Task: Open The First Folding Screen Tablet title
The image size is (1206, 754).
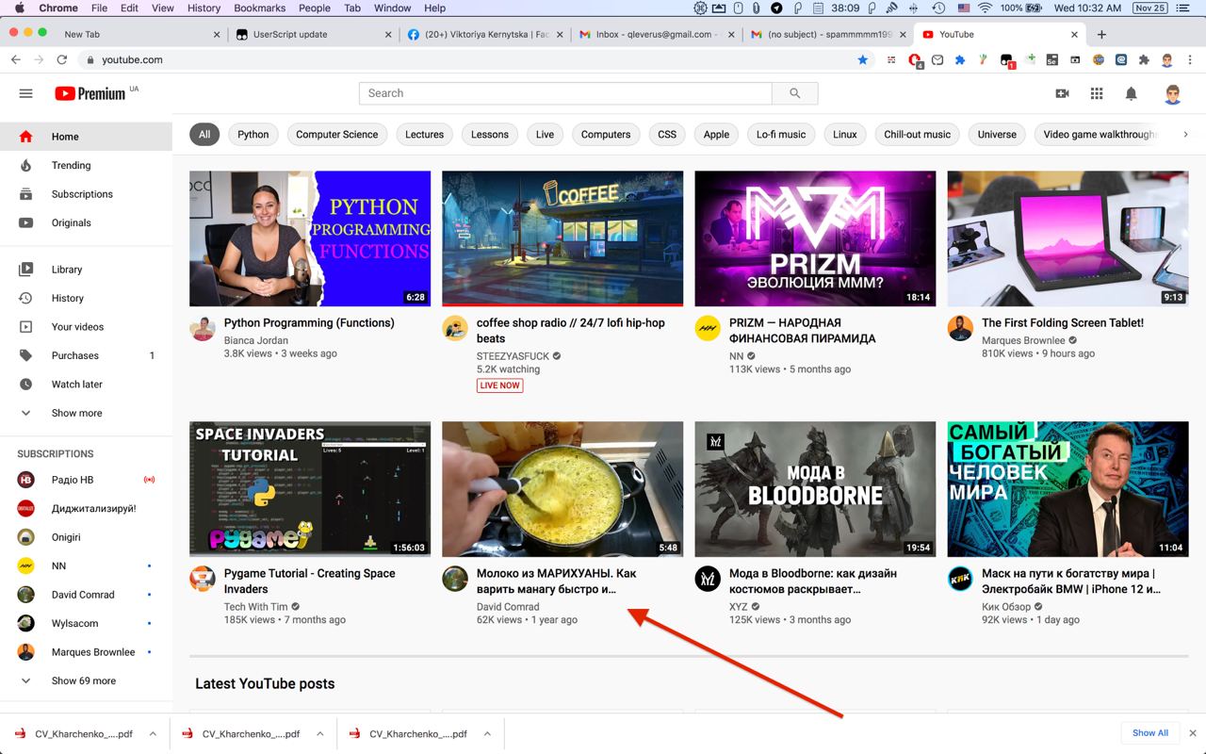Action: pos(1063,322)
